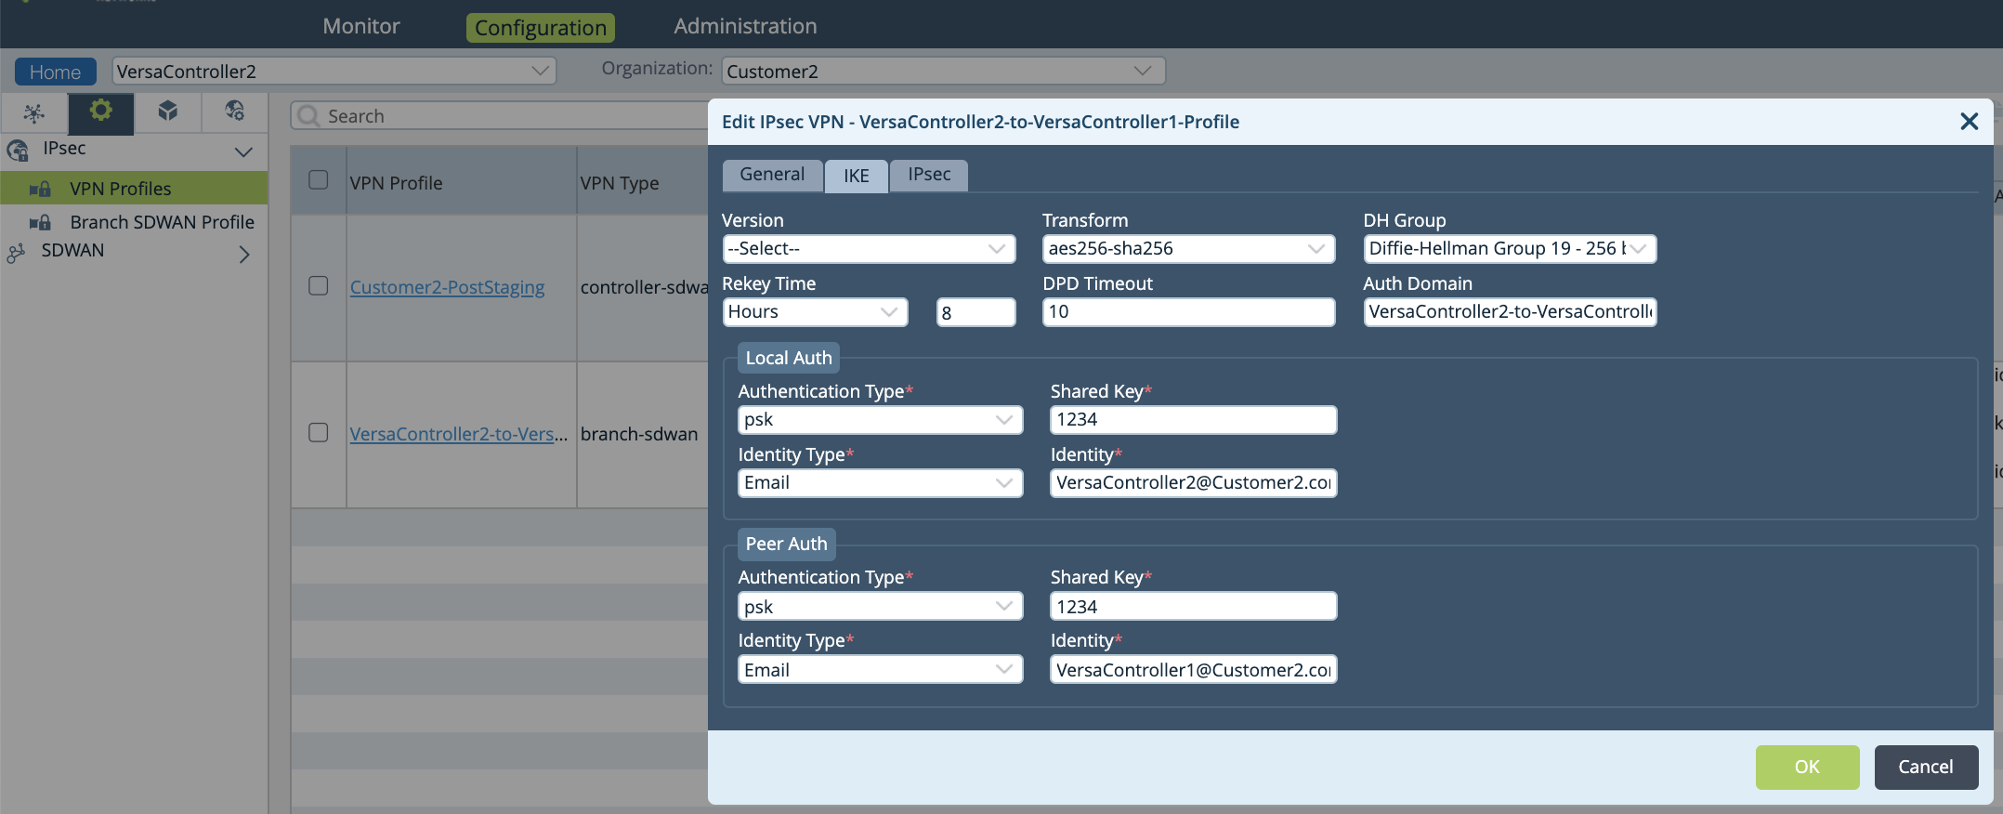Screen dimensions: 2003x814
Task: Switch to the General tab
Action: point(772,175)
